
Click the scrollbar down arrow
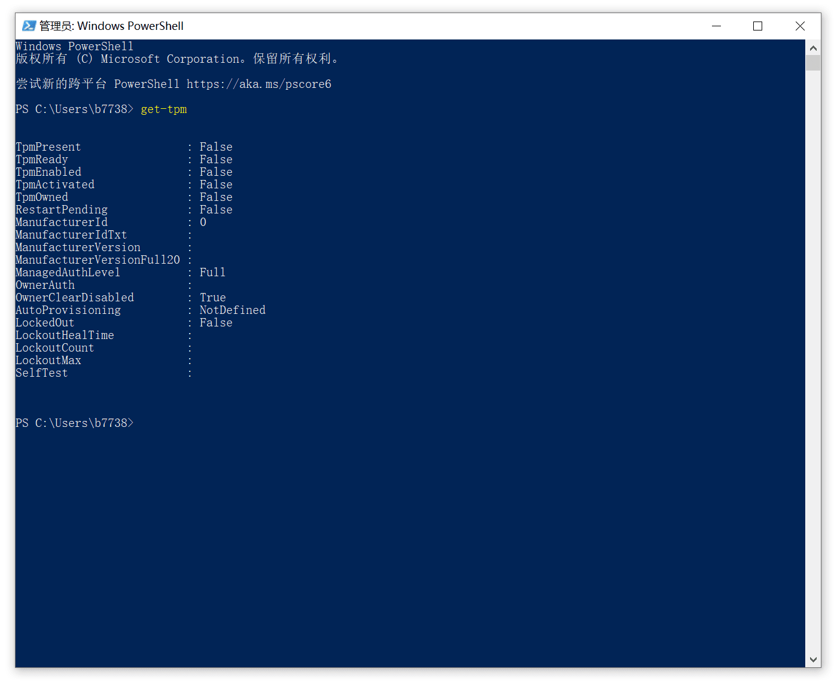coord(814,659)
